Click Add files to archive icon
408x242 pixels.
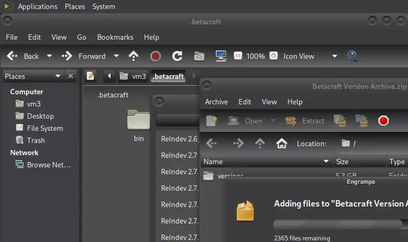[340, 121]
